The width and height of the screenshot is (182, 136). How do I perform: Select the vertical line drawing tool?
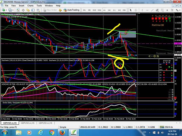tap(142, 10)
